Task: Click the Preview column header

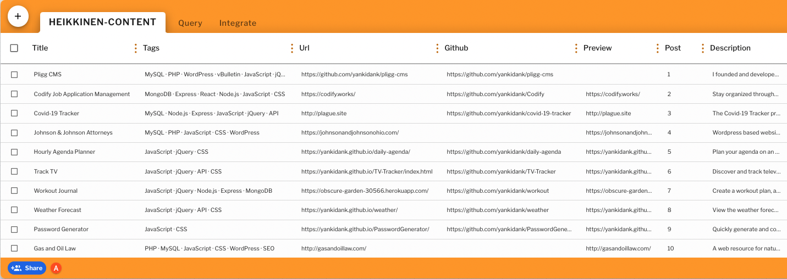Action: pos(598,48)
